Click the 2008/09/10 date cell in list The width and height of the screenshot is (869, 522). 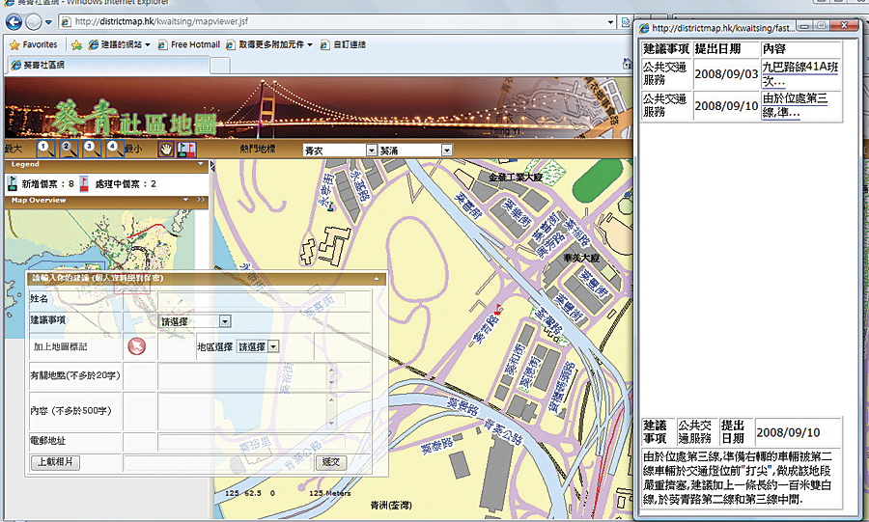(726, 106)
